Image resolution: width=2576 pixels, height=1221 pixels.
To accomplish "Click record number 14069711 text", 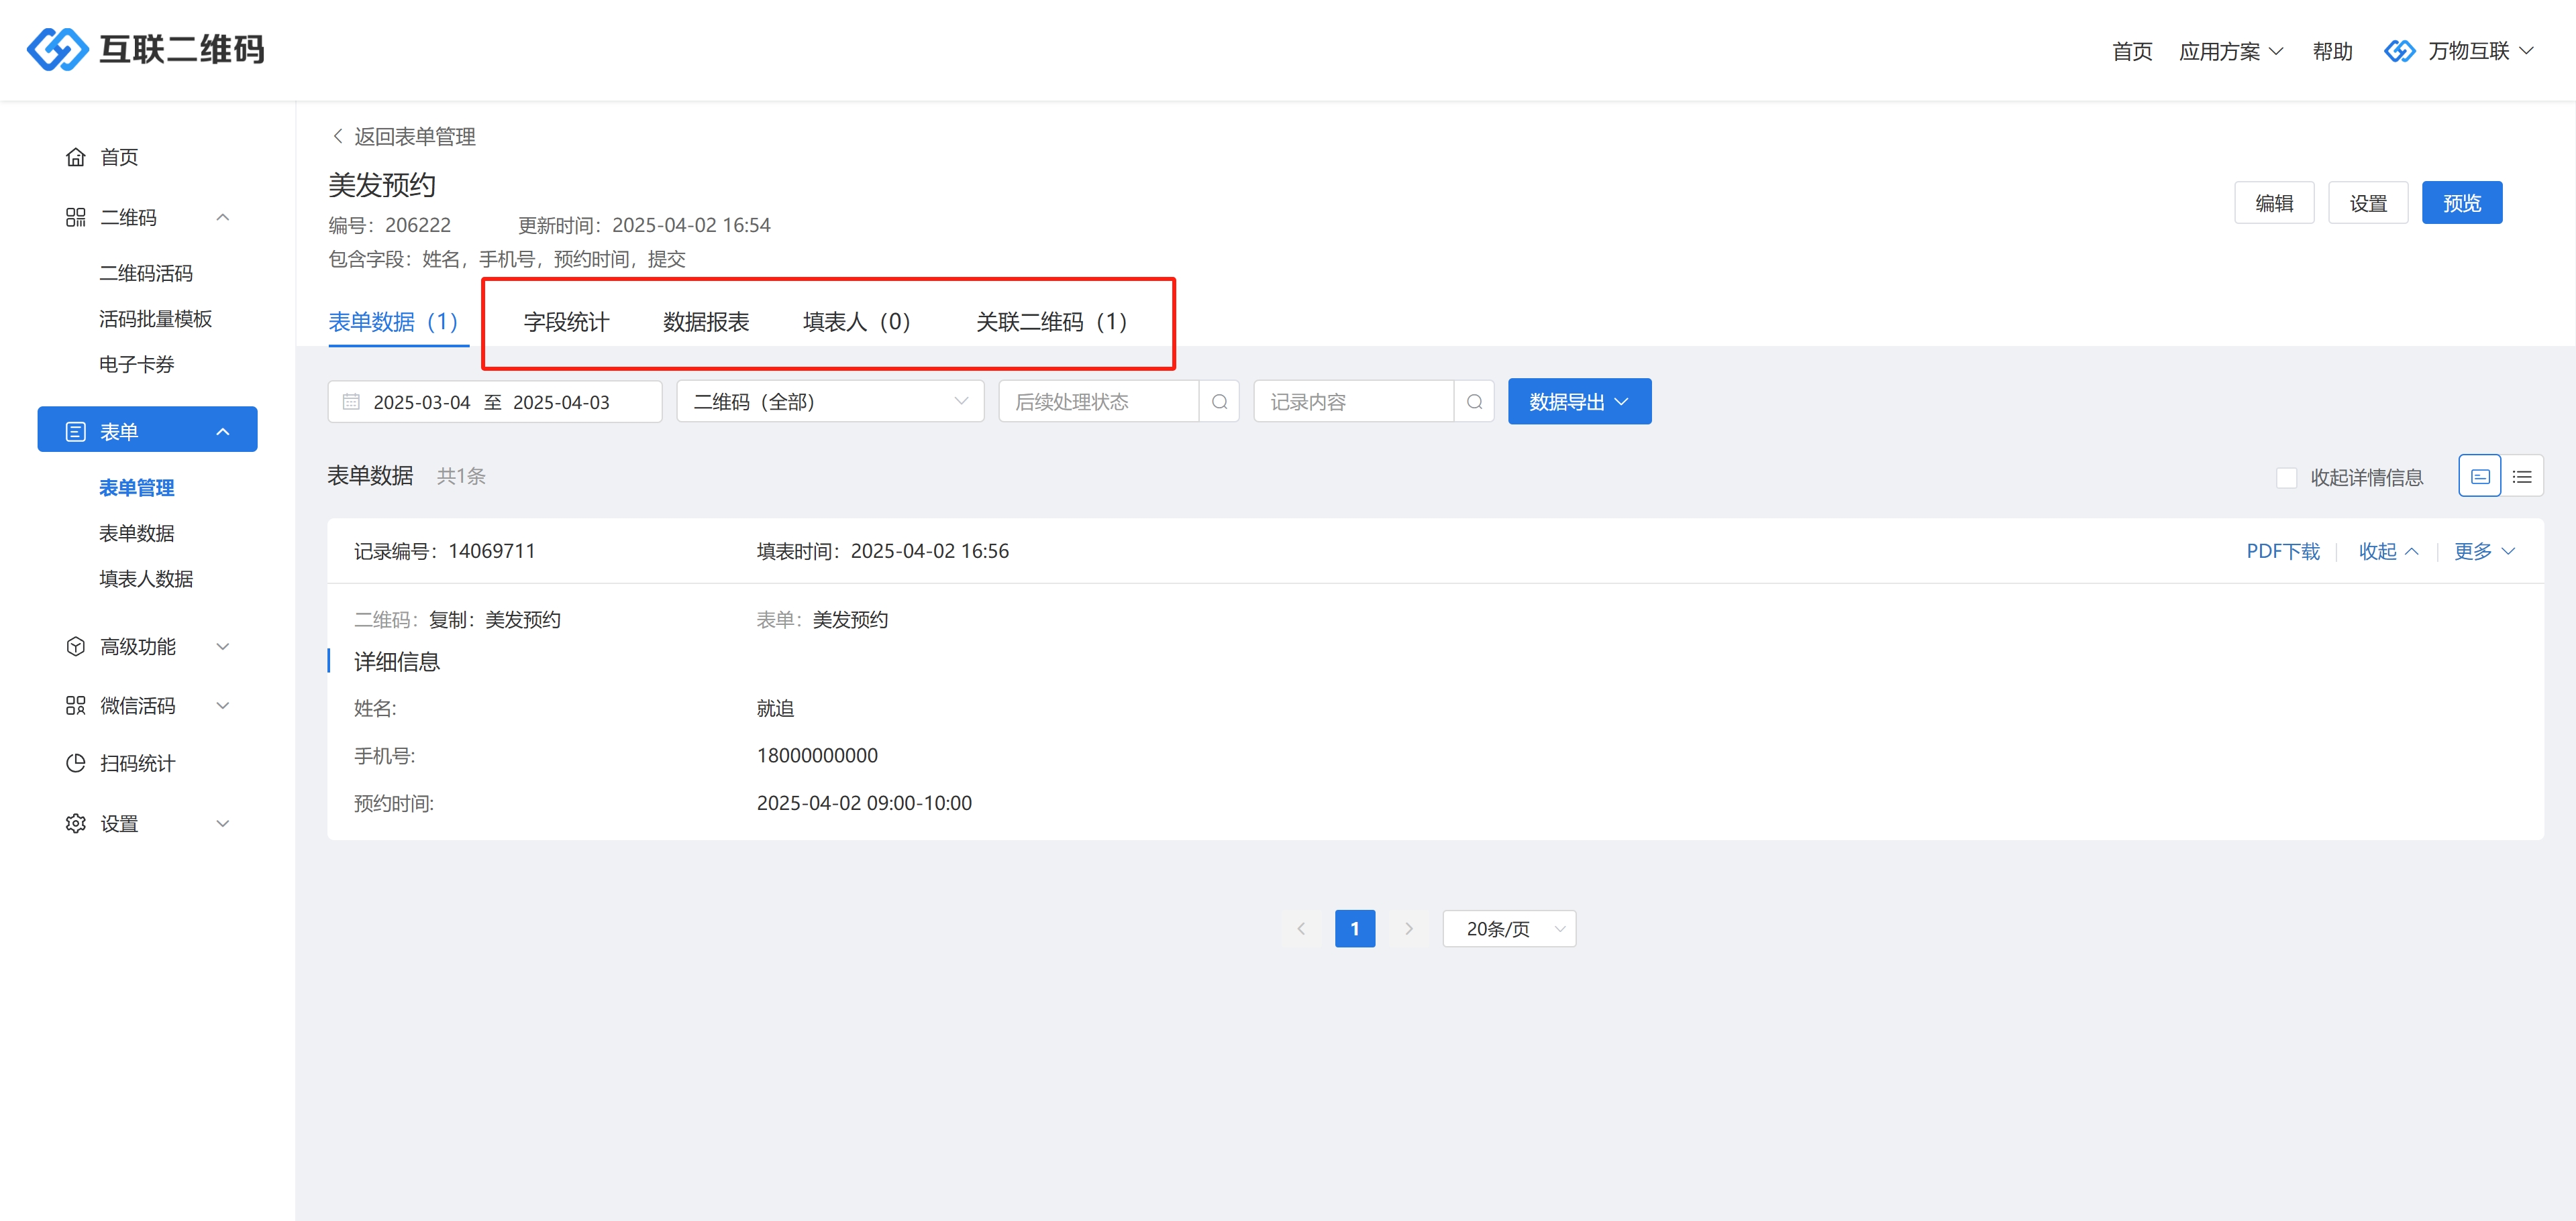I will pyautogui.click(x=492, y=552).
